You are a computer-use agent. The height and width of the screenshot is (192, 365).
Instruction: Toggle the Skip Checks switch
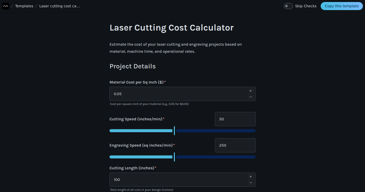click(288, 6)
